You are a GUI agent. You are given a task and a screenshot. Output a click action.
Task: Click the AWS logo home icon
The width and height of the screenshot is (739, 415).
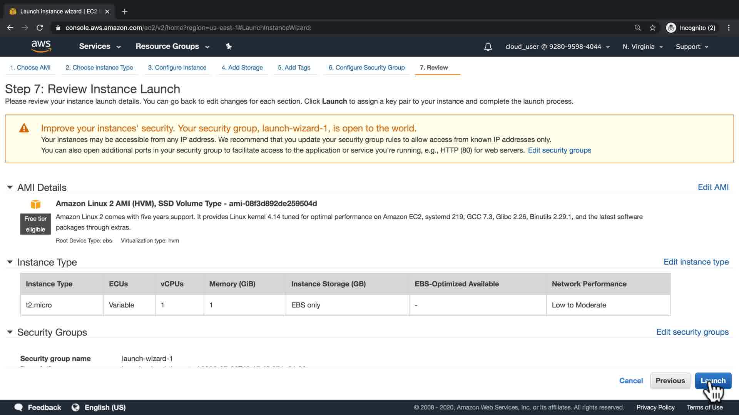(x=41, y=46)
